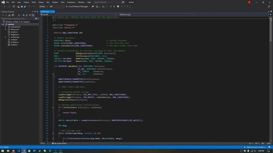Click the Firefox icon on taskbar
Screen dimensions: 273x153
13,151
